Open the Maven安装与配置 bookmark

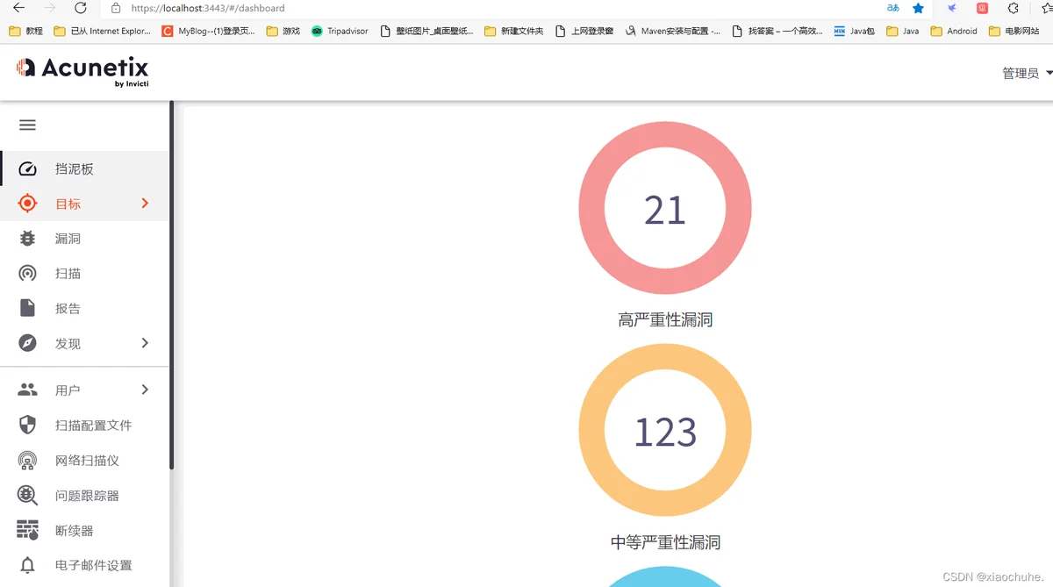coord(673,31)
